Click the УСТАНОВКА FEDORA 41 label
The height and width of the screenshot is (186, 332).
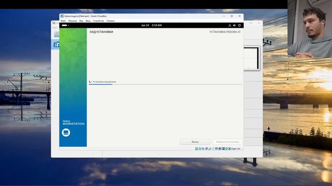pyautogui.click(x=225, y=32)
